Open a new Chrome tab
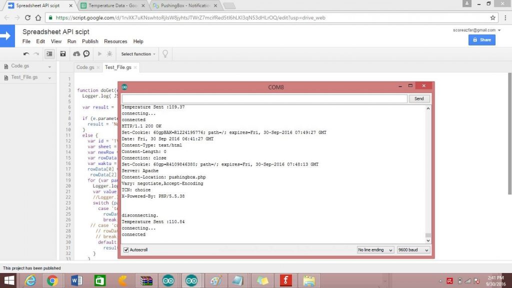The width and height of the screenshot is (512, 288). (229, 5)
